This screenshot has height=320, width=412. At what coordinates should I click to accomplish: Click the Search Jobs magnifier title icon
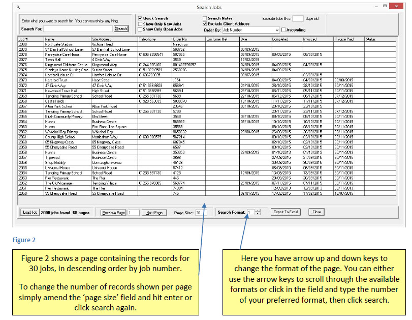click(18, 7)
